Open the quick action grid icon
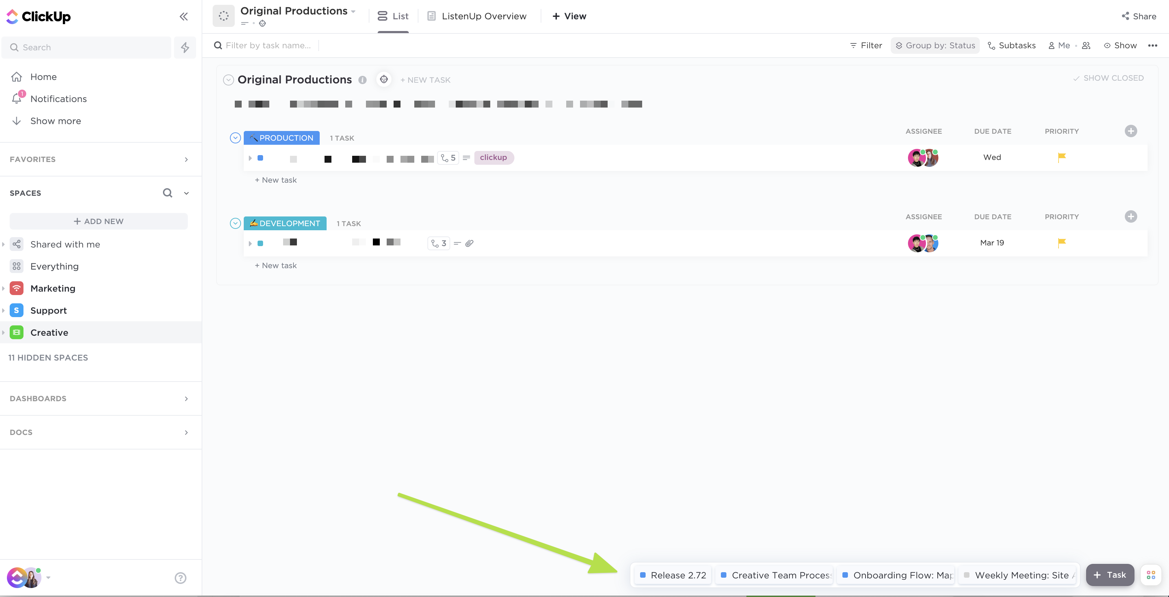 [1150, 575]
